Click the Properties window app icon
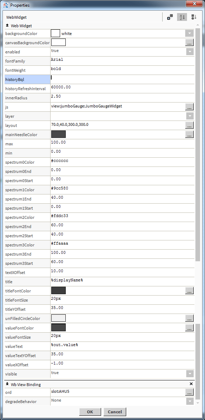The height and width of the screenshot is (420, 205). pos(5,5)
